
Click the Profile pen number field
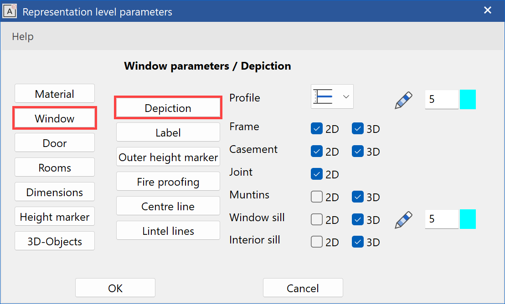(442, 99)
